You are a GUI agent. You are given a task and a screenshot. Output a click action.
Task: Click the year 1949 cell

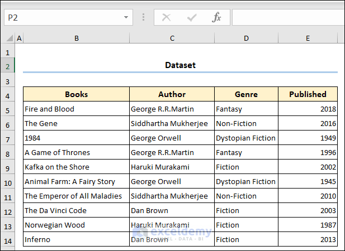pyautogui.click(x=308, y=138)
